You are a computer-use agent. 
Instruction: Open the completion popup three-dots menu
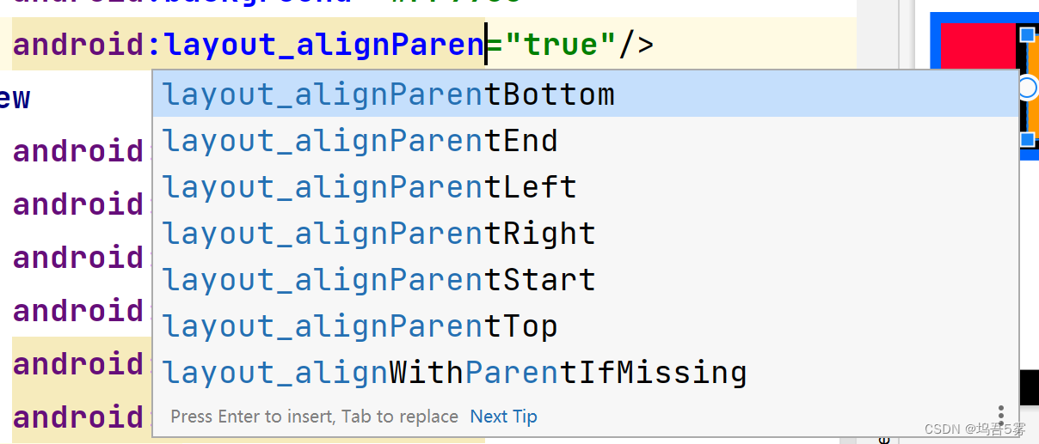click(x=1001, y=414)
